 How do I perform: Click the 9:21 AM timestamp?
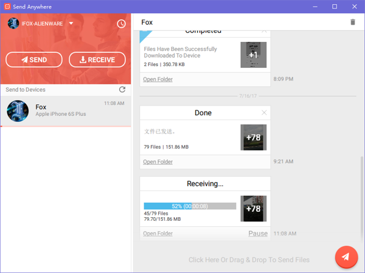(283, 161)
